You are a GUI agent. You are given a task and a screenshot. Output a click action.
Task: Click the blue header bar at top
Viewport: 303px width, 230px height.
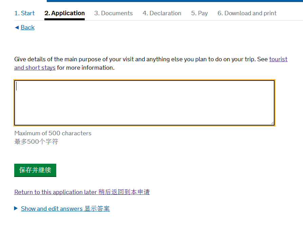click(x=175, y=1)
